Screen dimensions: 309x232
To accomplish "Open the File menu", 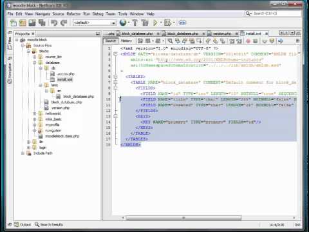I will click(x=10, y=14).
